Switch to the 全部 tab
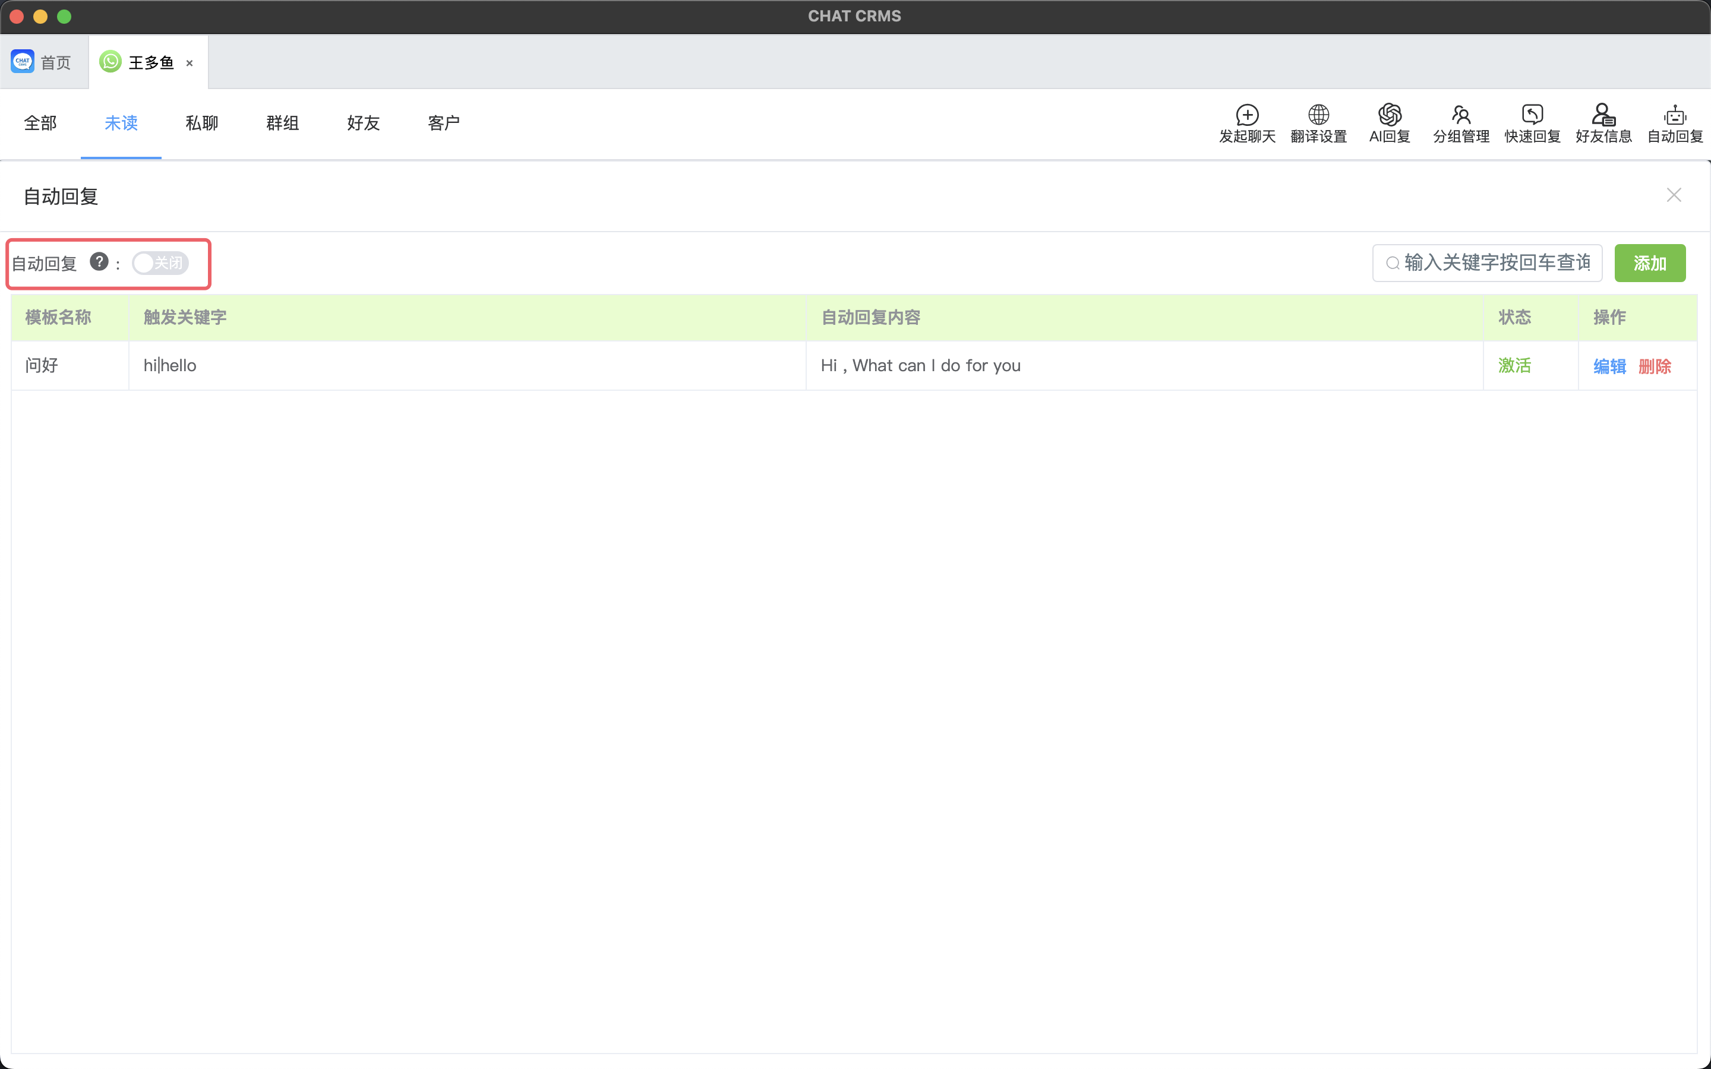 coord(40,123)
